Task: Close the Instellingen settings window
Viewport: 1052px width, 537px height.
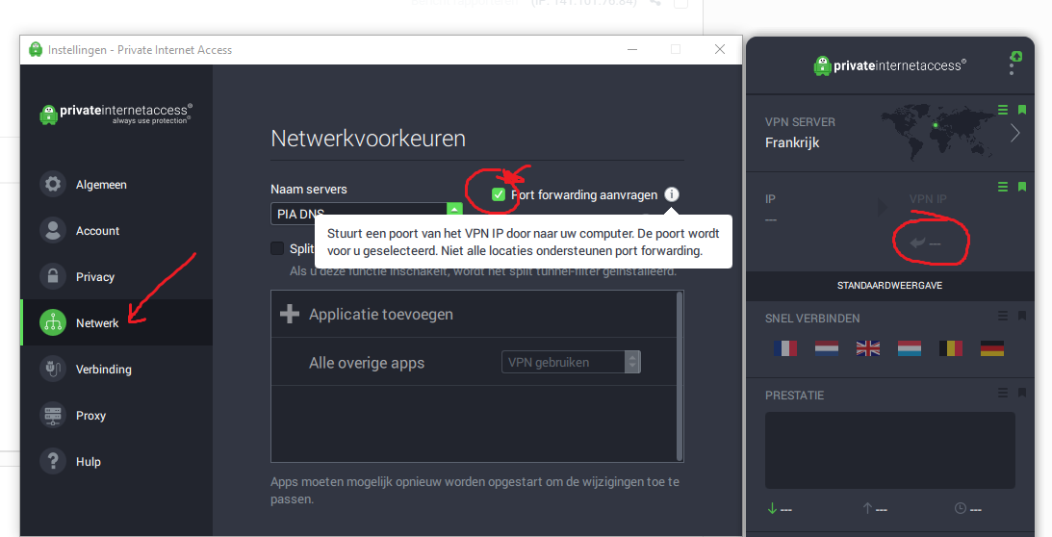Action: (720, 50)
